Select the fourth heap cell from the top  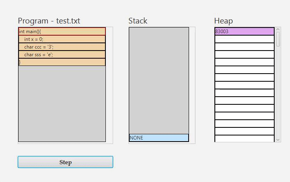[x=244, y=55]
